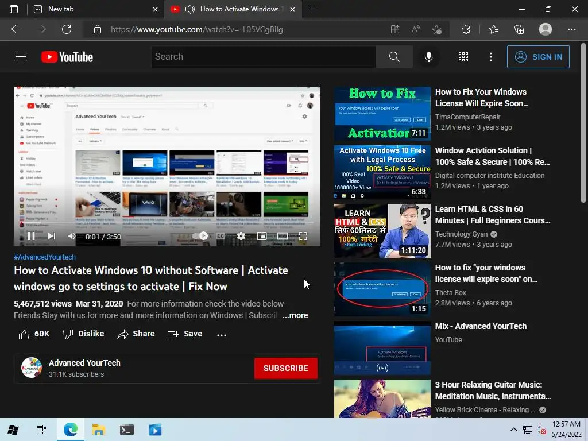Open Collections in Edge

519,29
